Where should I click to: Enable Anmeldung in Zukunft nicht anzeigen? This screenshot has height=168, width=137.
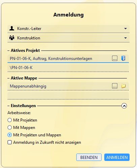click(9, 142)
